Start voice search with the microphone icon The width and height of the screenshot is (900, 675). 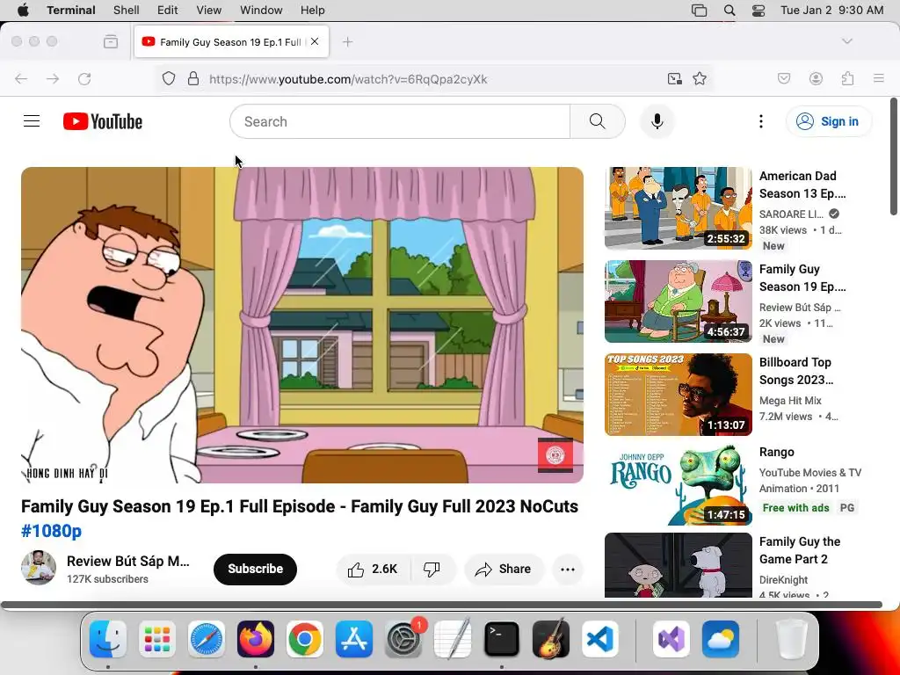pyautogui.click(x=657, y=121)
